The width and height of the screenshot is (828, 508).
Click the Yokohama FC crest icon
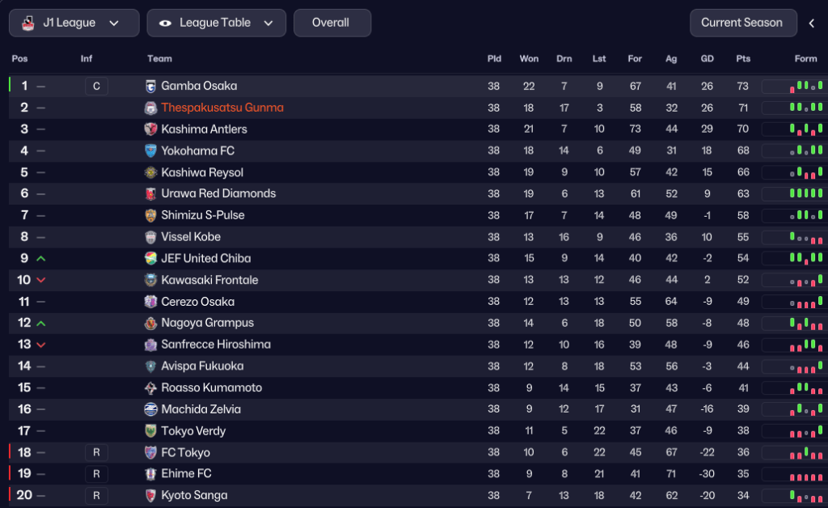150,150
